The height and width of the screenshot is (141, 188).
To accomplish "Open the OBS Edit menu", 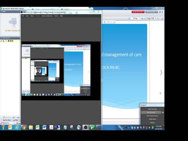I will coord(27,16).
